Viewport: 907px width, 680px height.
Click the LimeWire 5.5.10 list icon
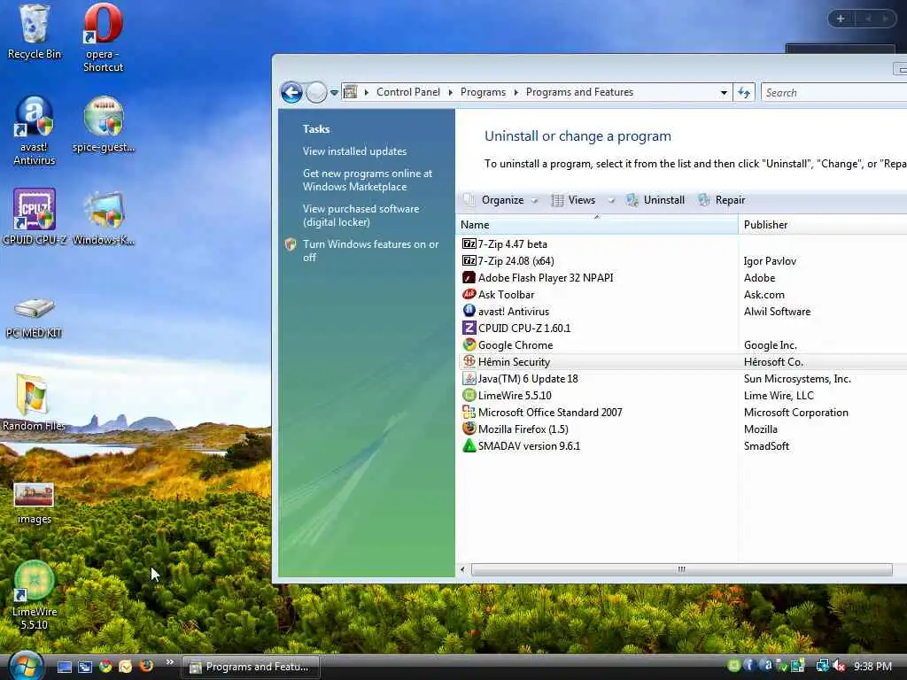pyautogui.click(x=469, y=395)
